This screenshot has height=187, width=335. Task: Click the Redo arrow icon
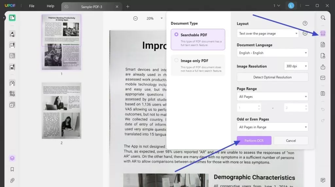point(323,120)
